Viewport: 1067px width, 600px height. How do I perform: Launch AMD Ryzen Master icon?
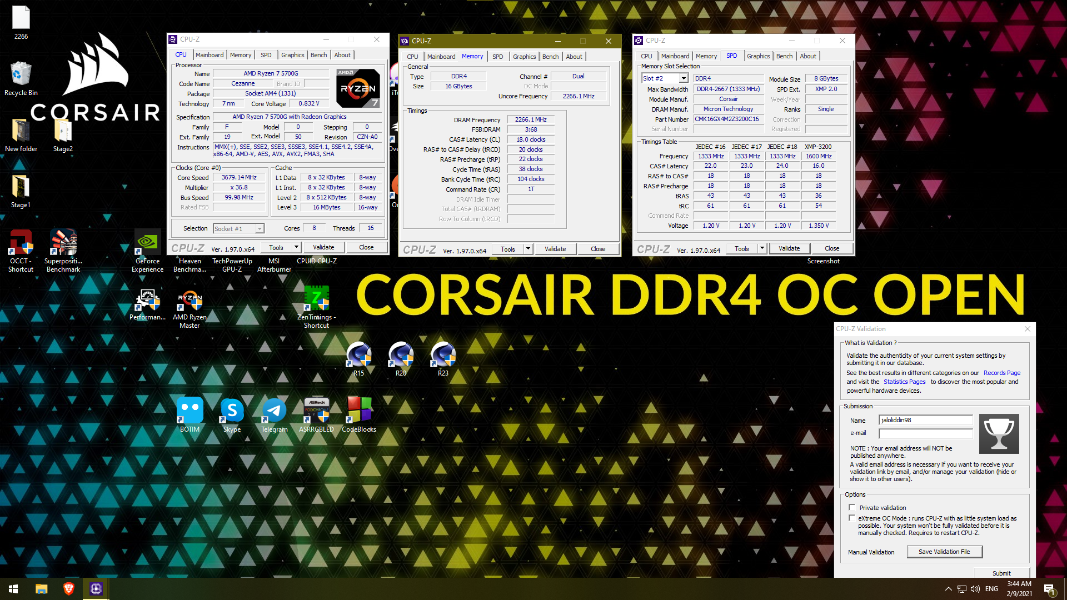(x=190, y=309)
